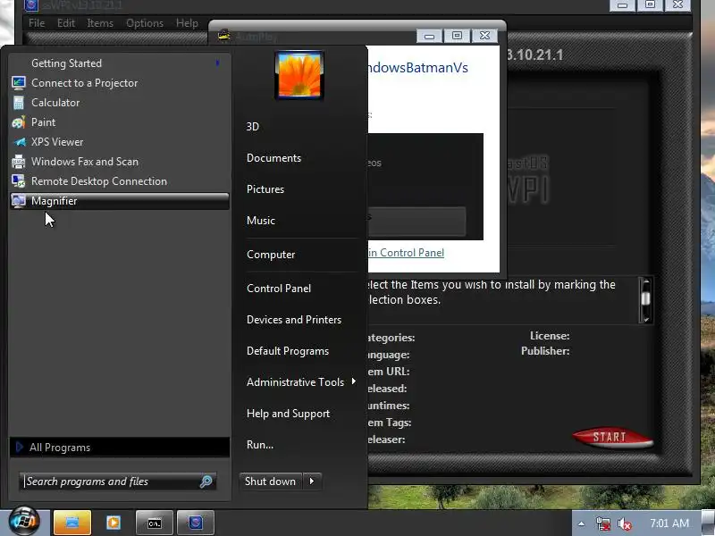Launch Calculator from its icon

(x=18, y=103)
